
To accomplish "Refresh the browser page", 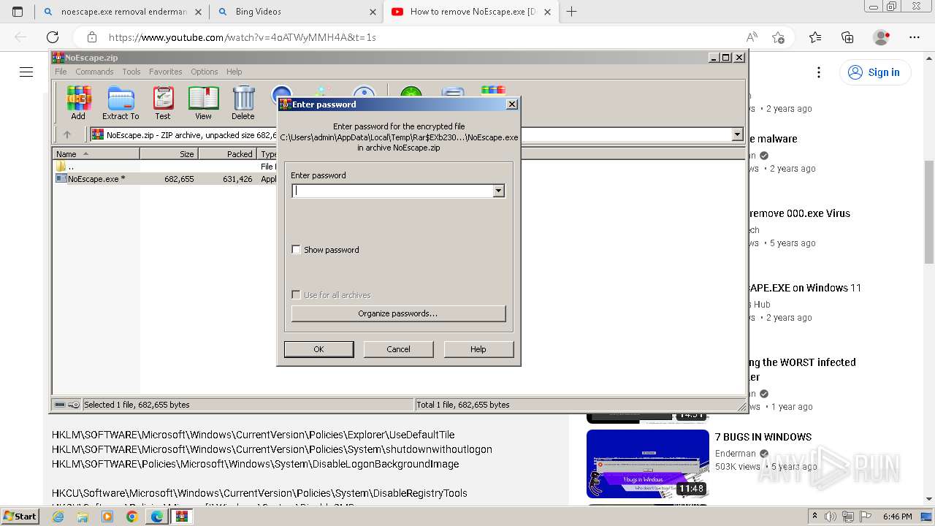I will tap(53, 37).
